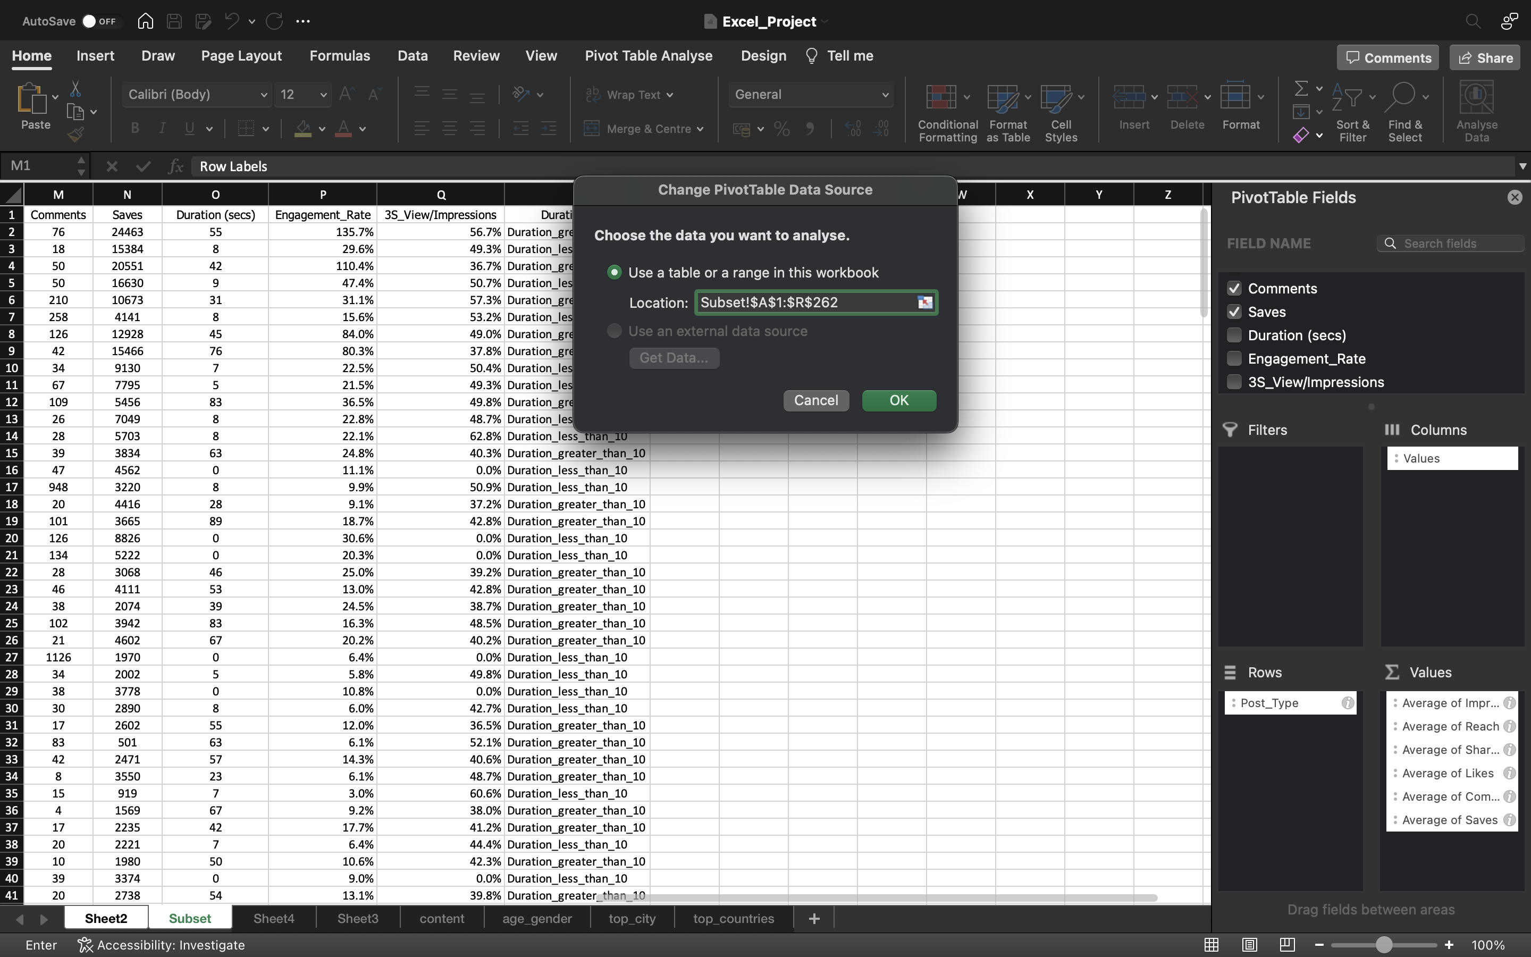Screen dimensions: 1531x957
Task: Click the Comments button
Action: 1388,57
